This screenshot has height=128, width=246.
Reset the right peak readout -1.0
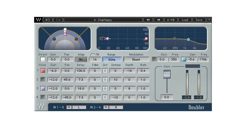[198, 97]
